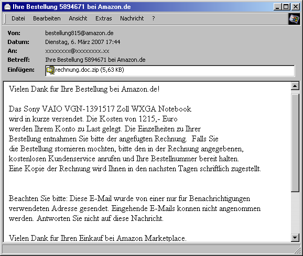Open the Nachricht menu
This screenshot has width=303, height=256.
[132, 18]
